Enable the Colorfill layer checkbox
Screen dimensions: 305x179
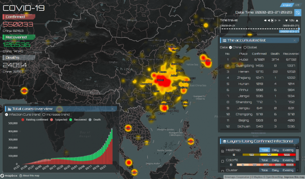pos(223,161)
